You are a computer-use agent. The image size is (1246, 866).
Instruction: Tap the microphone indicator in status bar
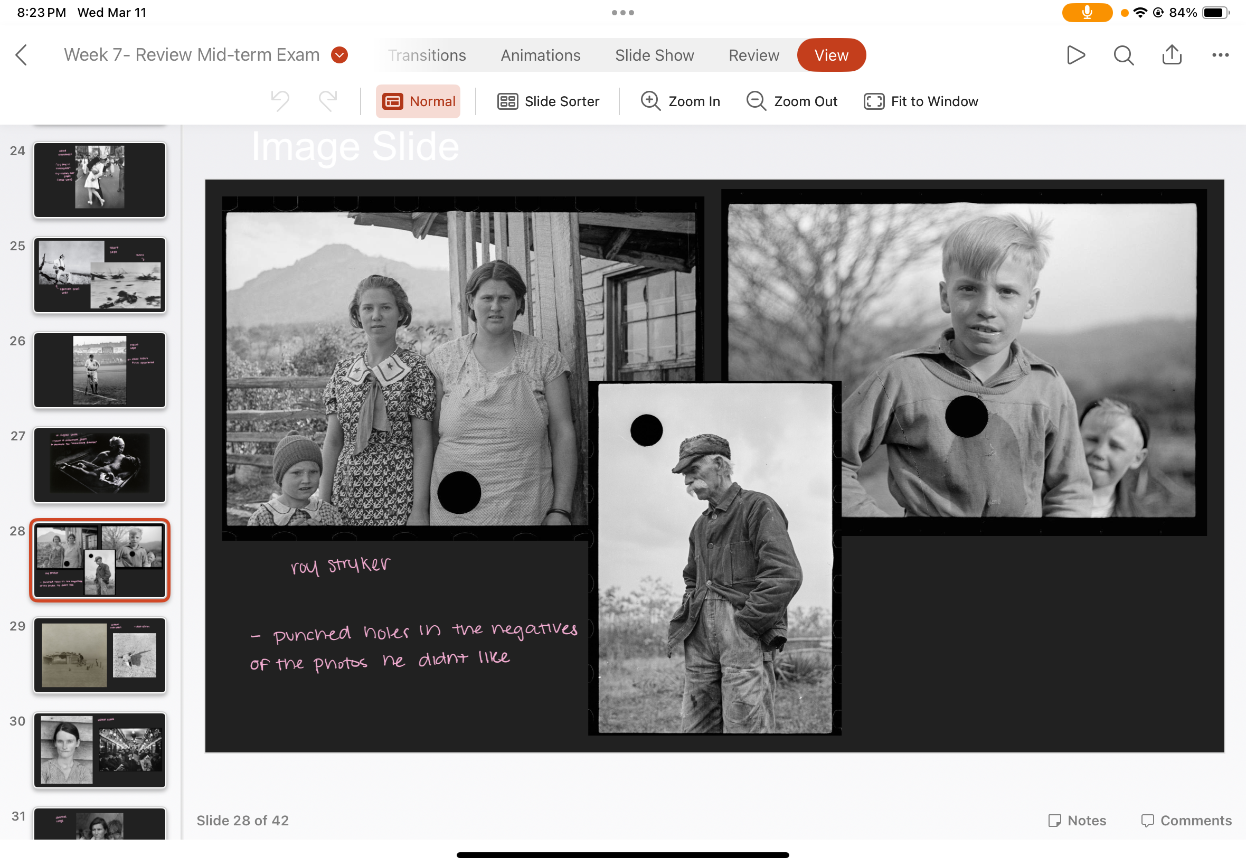[1087, 13]
